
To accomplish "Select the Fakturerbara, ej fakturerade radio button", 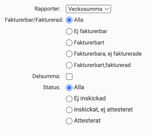I will [x=69, y=54].
